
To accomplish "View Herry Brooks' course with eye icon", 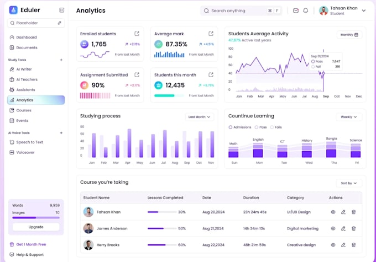I will 333,245.
